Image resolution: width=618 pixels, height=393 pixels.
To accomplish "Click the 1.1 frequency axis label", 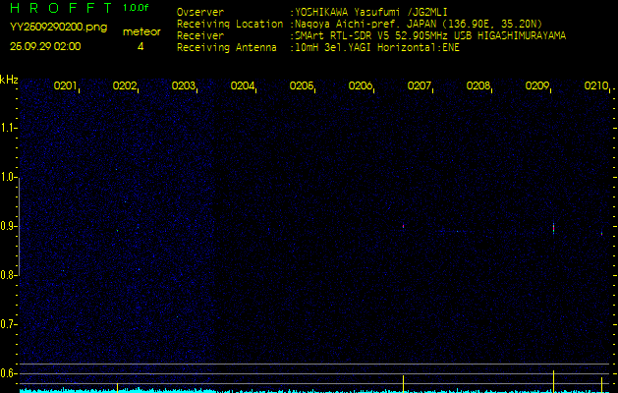I will (x=8, y=128).
